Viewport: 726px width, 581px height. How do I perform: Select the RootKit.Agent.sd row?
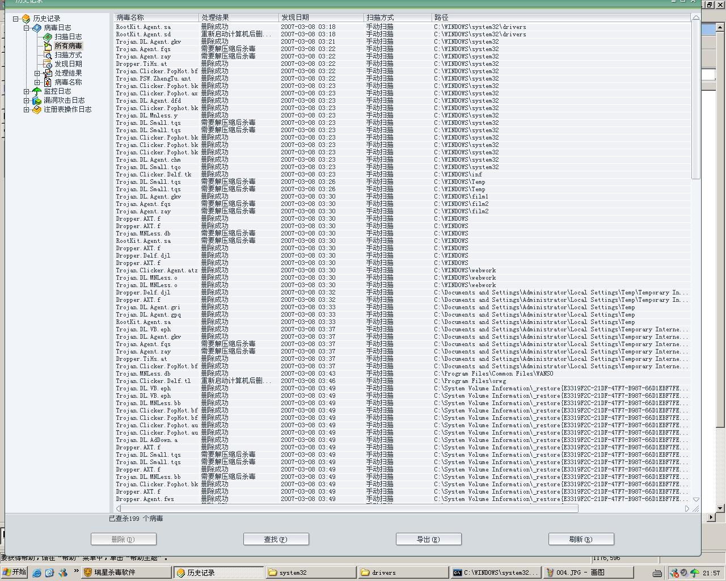click(402, 34)
